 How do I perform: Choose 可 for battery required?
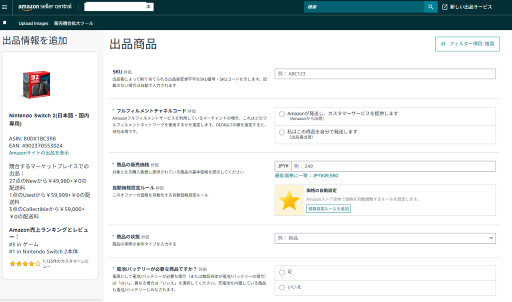pyautogui.click(x=282, y=272)
